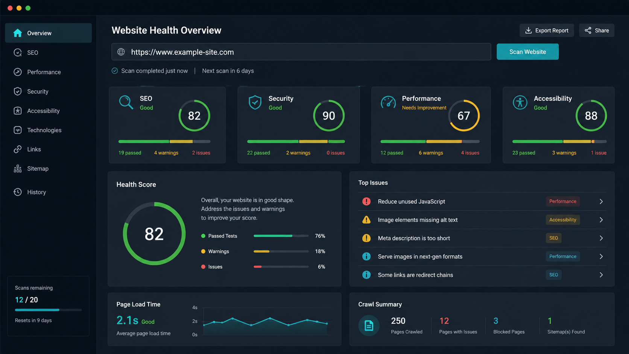629x354 pixels.
Task: Expand the Some links are redirect chains chevron
Action: pyautogui.click(x=601, y=275)
